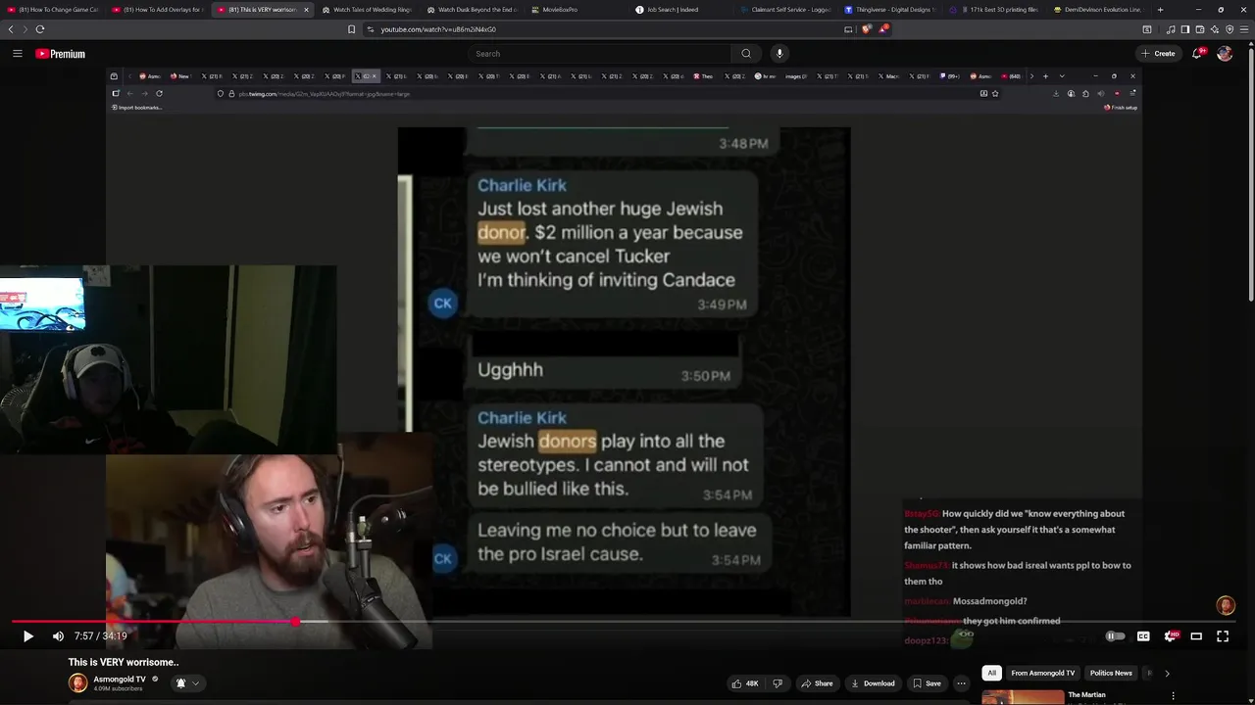Open the YouTube hamburger guide menu

[18, 54]
